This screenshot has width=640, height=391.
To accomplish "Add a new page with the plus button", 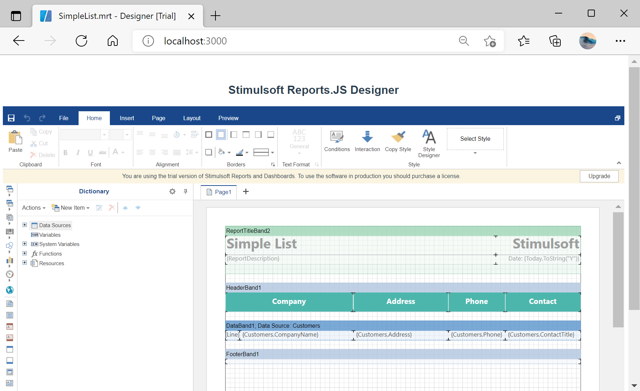I will click(246, 192).
